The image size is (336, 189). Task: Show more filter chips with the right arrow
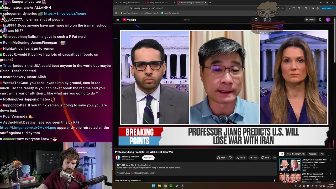coord(328,154)
